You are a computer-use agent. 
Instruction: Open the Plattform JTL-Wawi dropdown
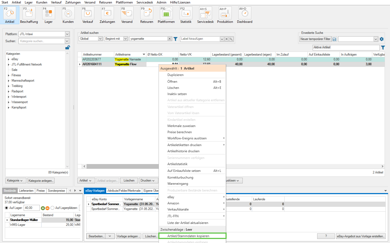(x=67, y=34)
